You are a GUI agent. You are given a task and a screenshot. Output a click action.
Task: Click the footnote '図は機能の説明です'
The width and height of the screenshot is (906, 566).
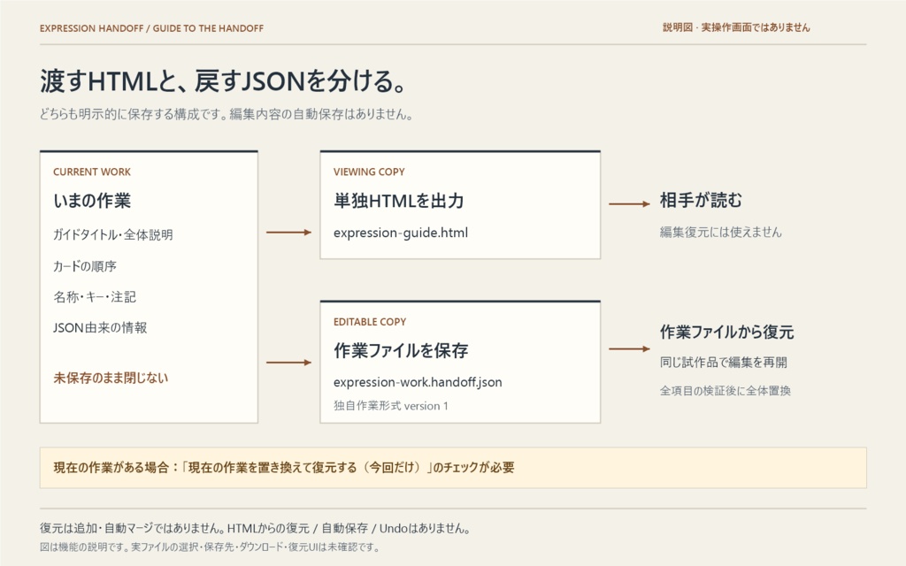click(85, 547)
